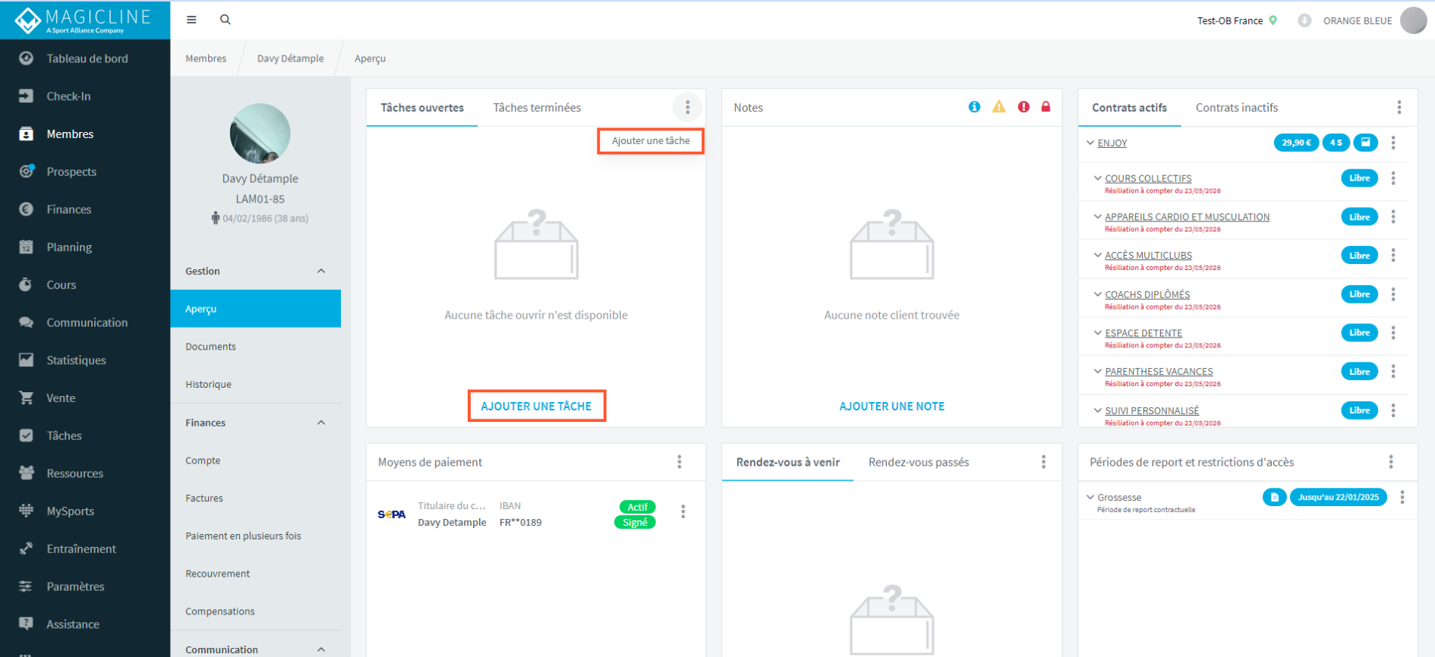Expand the Grossesse report period
1435x657 pixels.
click(1090, 498)
